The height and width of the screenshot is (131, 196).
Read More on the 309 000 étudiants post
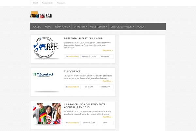108,117
